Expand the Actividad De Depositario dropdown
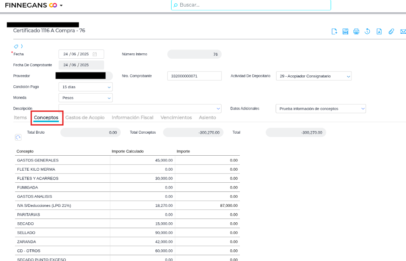This screenshot has height=261, width=406. tap(348, 76)
